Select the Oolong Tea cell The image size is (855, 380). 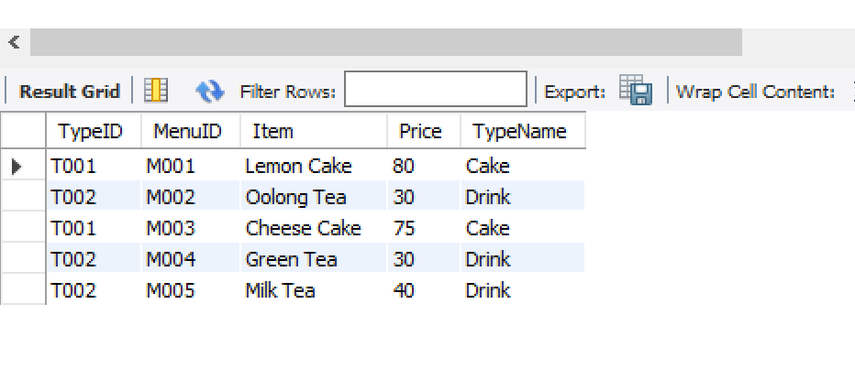click(314, 197)
